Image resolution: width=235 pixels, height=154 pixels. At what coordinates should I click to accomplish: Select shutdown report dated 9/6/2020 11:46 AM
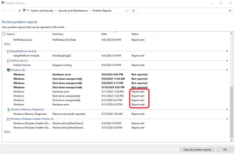[80, 79]
